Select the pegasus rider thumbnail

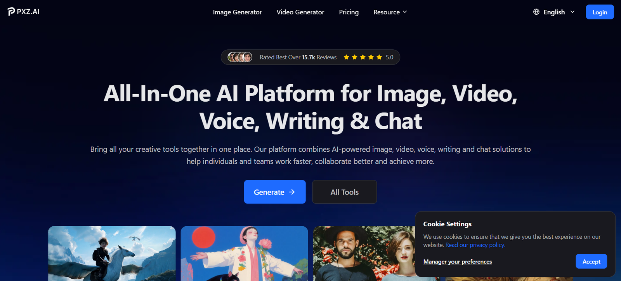[x=112, y=253]
